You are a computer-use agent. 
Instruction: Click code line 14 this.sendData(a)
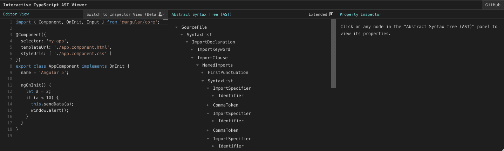[x=52, y=104]
